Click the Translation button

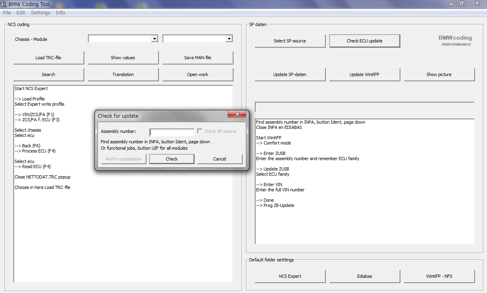[x=123, y=74]
